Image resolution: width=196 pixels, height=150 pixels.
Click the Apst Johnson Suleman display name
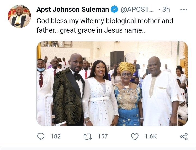tap(73, 10)
